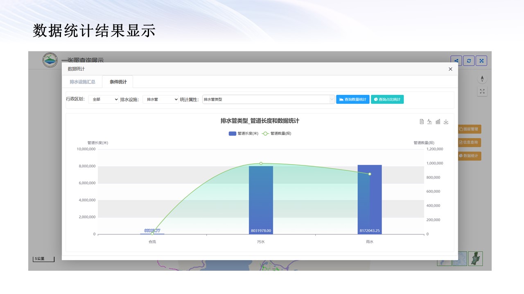The height and width of the screenshot is (294, 524).
Task: Toggle 管道数量(段) legend series
Action: [x=277, y=134]
